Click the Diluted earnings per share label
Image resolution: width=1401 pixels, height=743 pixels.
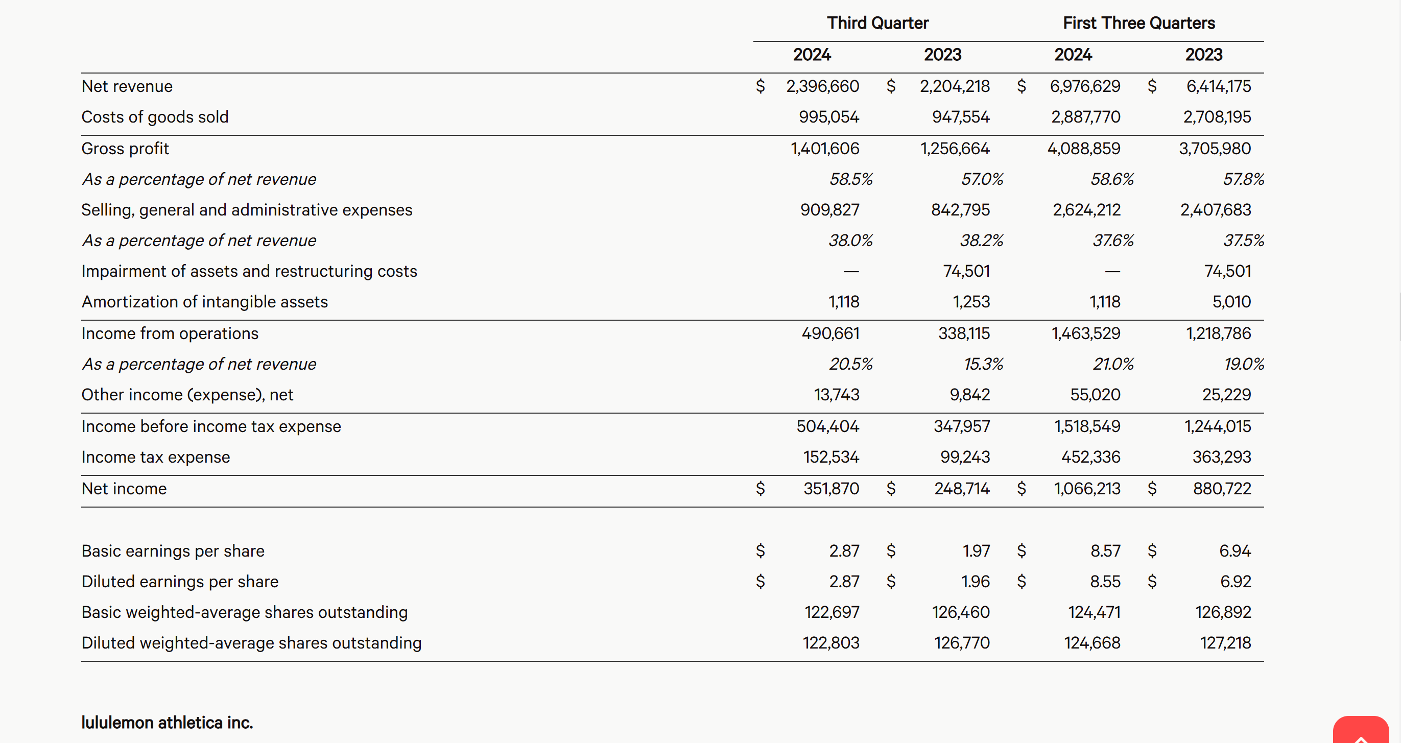180,582
